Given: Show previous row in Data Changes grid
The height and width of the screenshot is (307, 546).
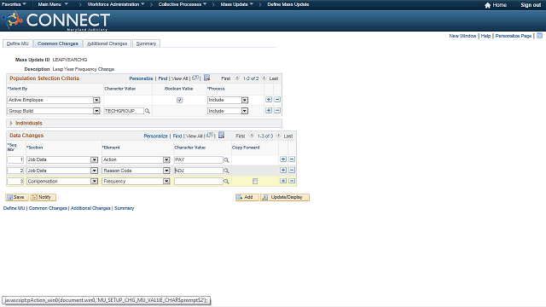Looking at the screenshot, I should 252,136.
